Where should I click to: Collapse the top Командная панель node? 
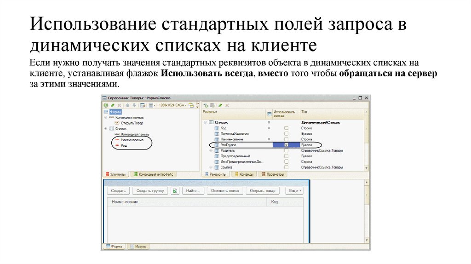(106, 117)
